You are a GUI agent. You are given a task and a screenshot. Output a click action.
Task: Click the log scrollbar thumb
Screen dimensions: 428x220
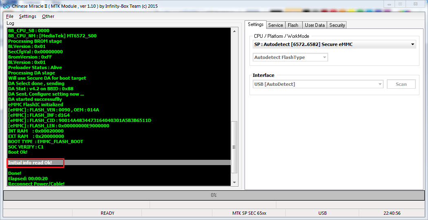point(234,147)
